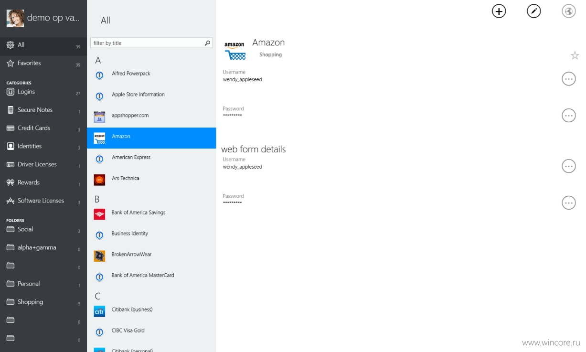Click the Bank of America MasterCard icon
The width and height of the screenshot is (586, 352).
[99, 277]
